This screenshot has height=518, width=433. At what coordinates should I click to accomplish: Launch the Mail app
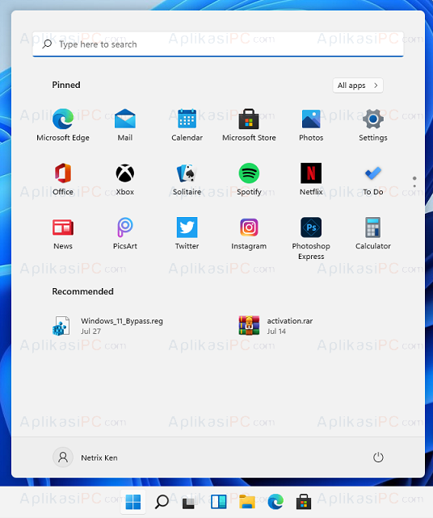point(125,125)
